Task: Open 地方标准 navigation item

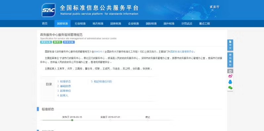Action: (98, 24)
